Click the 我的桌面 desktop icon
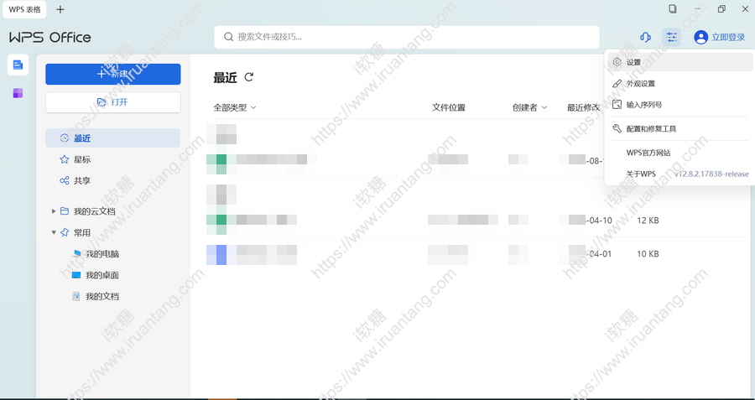This screenshot has height=400, width=755. [x=76, y=275]
